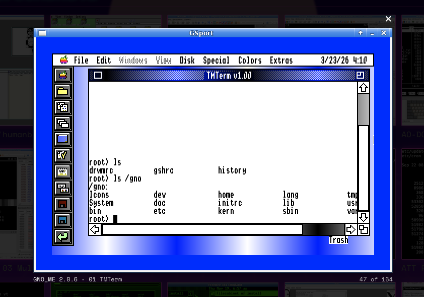The image size is (424, 297).
Task: Click the horizontal scrollbar thumb in TMTerm
Action: click(203, 229)
